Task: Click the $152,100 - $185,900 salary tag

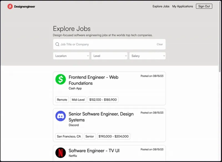Action: click(x=103, y=100)
